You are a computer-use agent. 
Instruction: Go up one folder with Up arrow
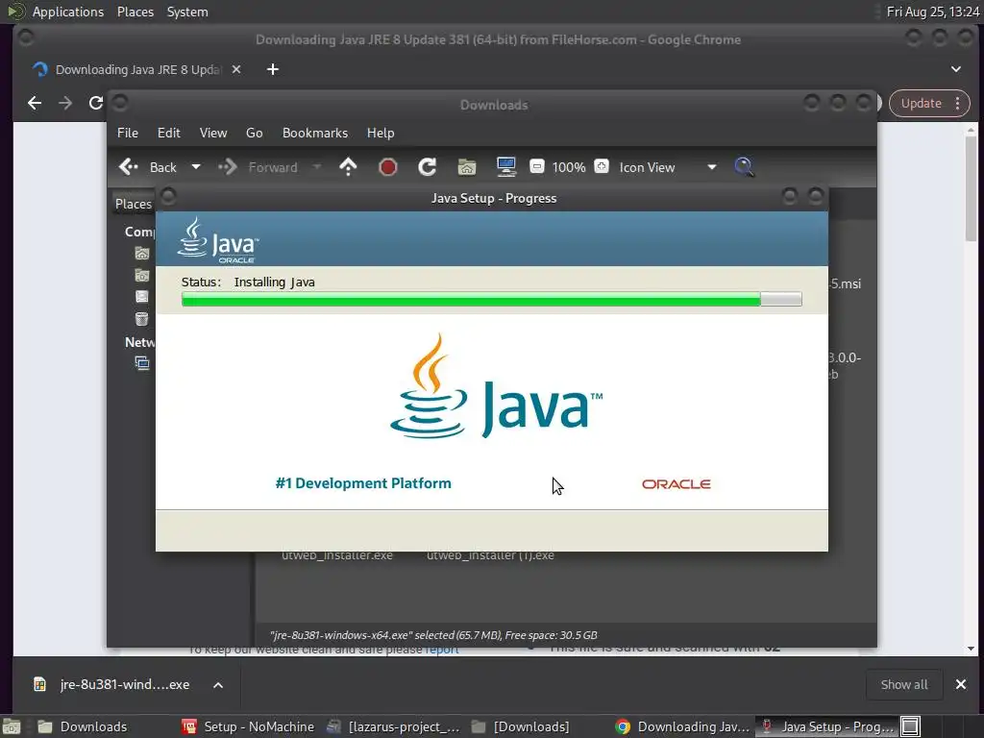click(348, 167)
